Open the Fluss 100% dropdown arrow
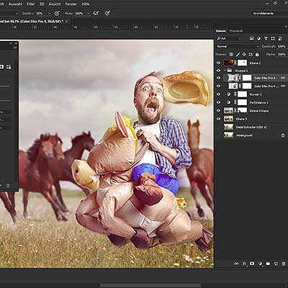Image resolution: width=288 pixels, height=288 pixels. point(89,14)
